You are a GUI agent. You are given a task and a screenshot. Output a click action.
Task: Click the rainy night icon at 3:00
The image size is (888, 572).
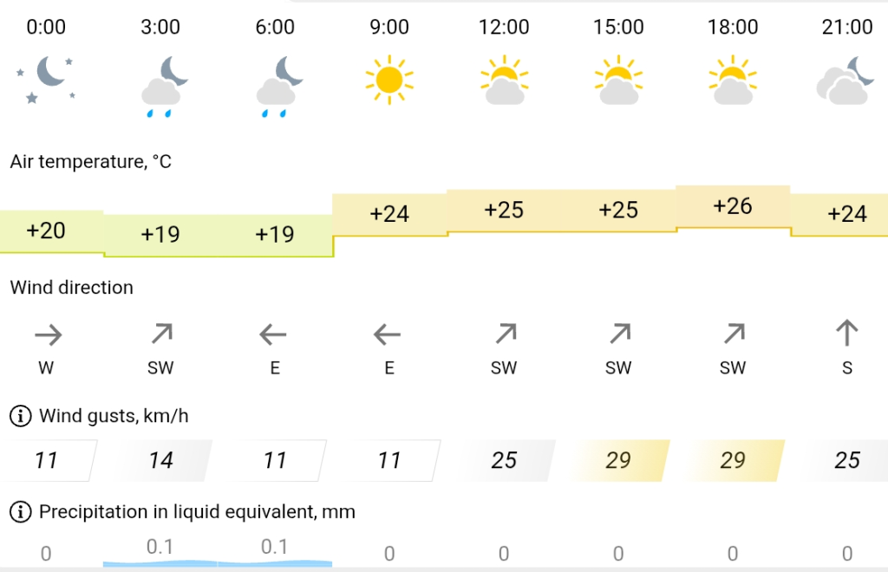161,86
